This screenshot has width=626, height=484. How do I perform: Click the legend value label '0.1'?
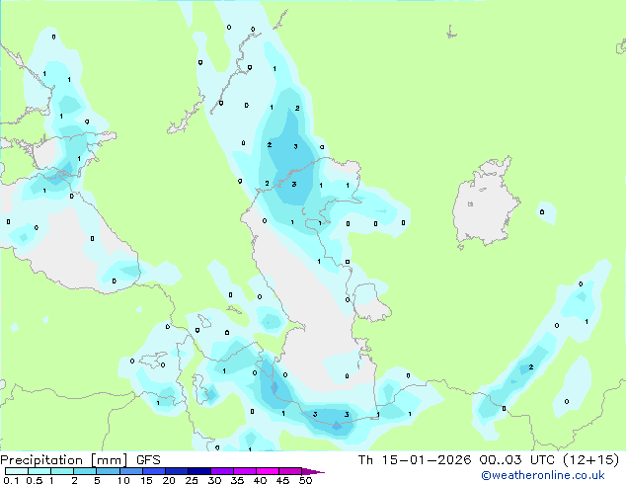click(11, 480)
